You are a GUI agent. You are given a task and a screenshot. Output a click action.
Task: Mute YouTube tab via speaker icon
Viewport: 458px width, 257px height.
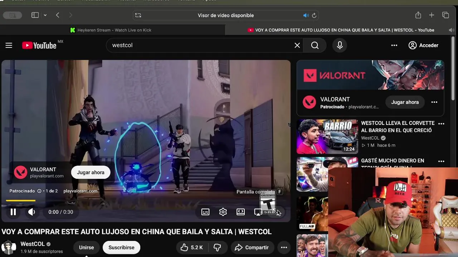coord(451,30)
